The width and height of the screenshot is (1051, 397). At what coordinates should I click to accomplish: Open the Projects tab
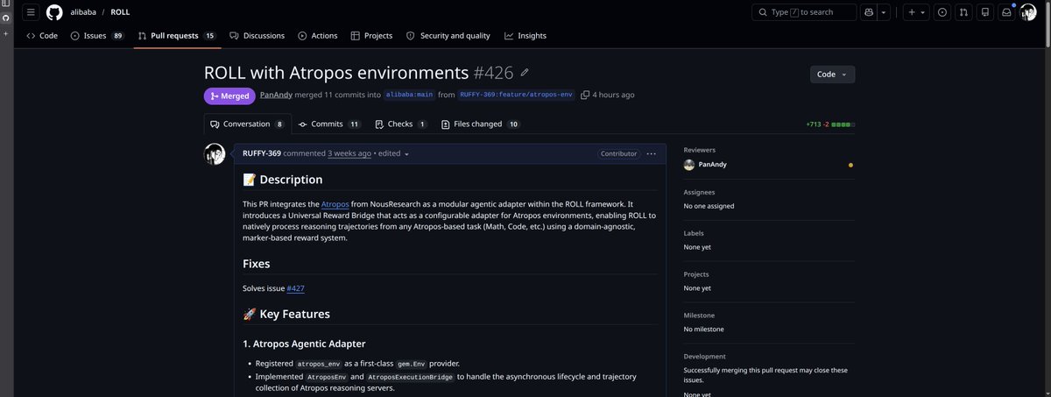[371, 36]
